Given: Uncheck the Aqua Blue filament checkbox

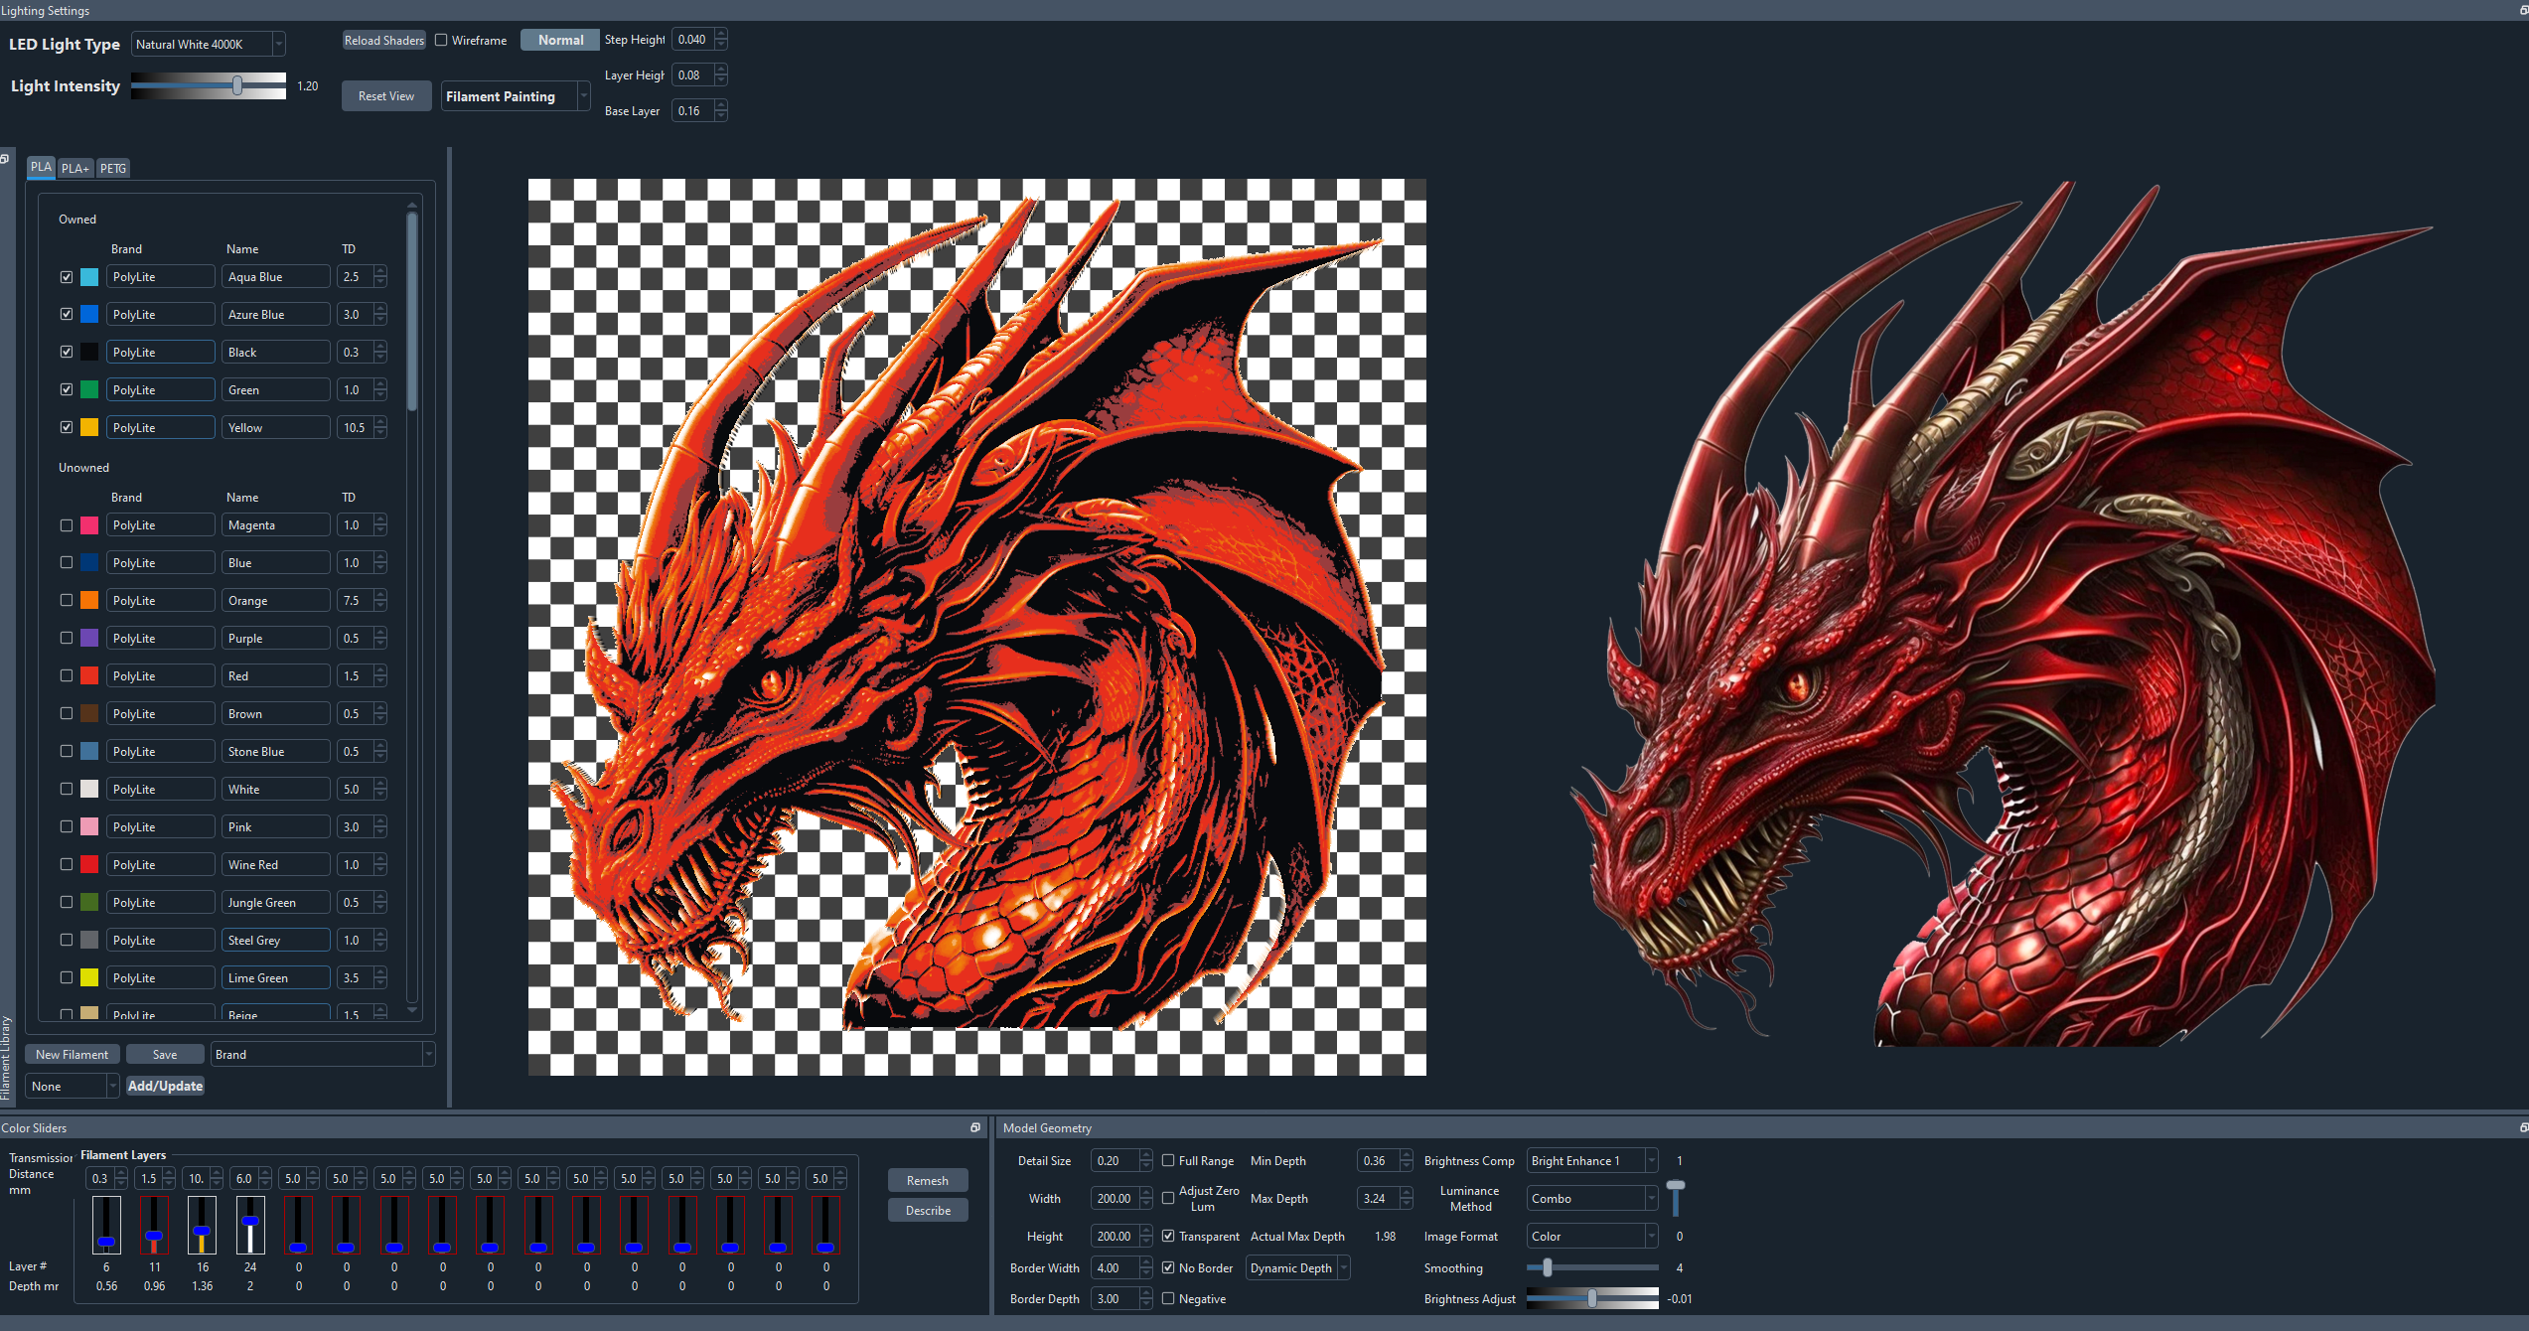Looking at the screenshot, I should click(x=67, y=277).
